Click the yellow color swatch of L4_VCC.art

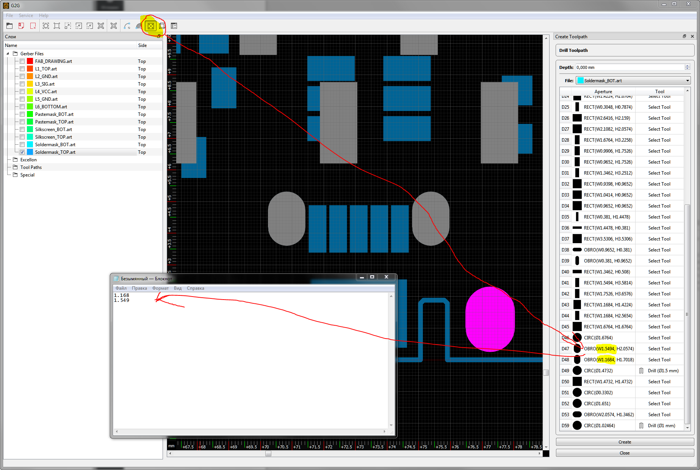click(x=30, y=91)
